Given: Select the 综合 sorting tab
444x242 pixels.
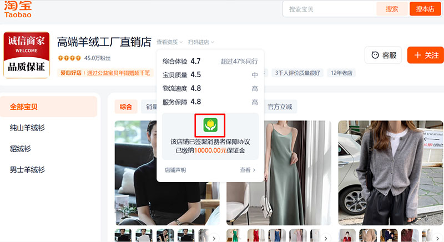Looking at the screenshot, I should click(x=126, y=107).
